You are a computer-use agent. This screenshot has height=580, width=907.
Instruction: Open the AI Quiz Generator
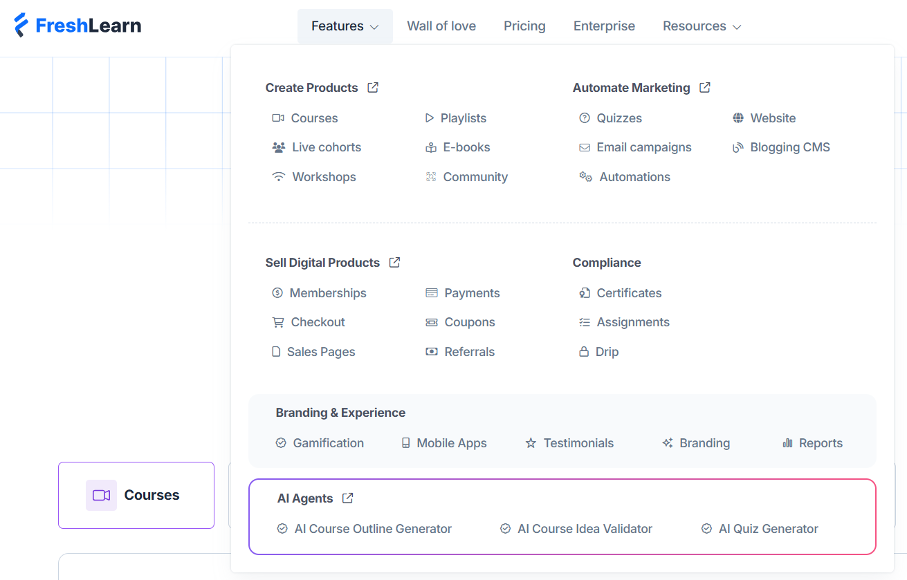[x=767, y=528]
